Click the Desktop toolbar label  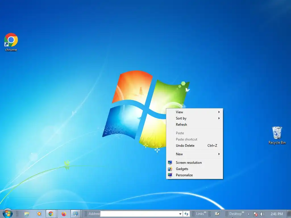coord(235,214)
